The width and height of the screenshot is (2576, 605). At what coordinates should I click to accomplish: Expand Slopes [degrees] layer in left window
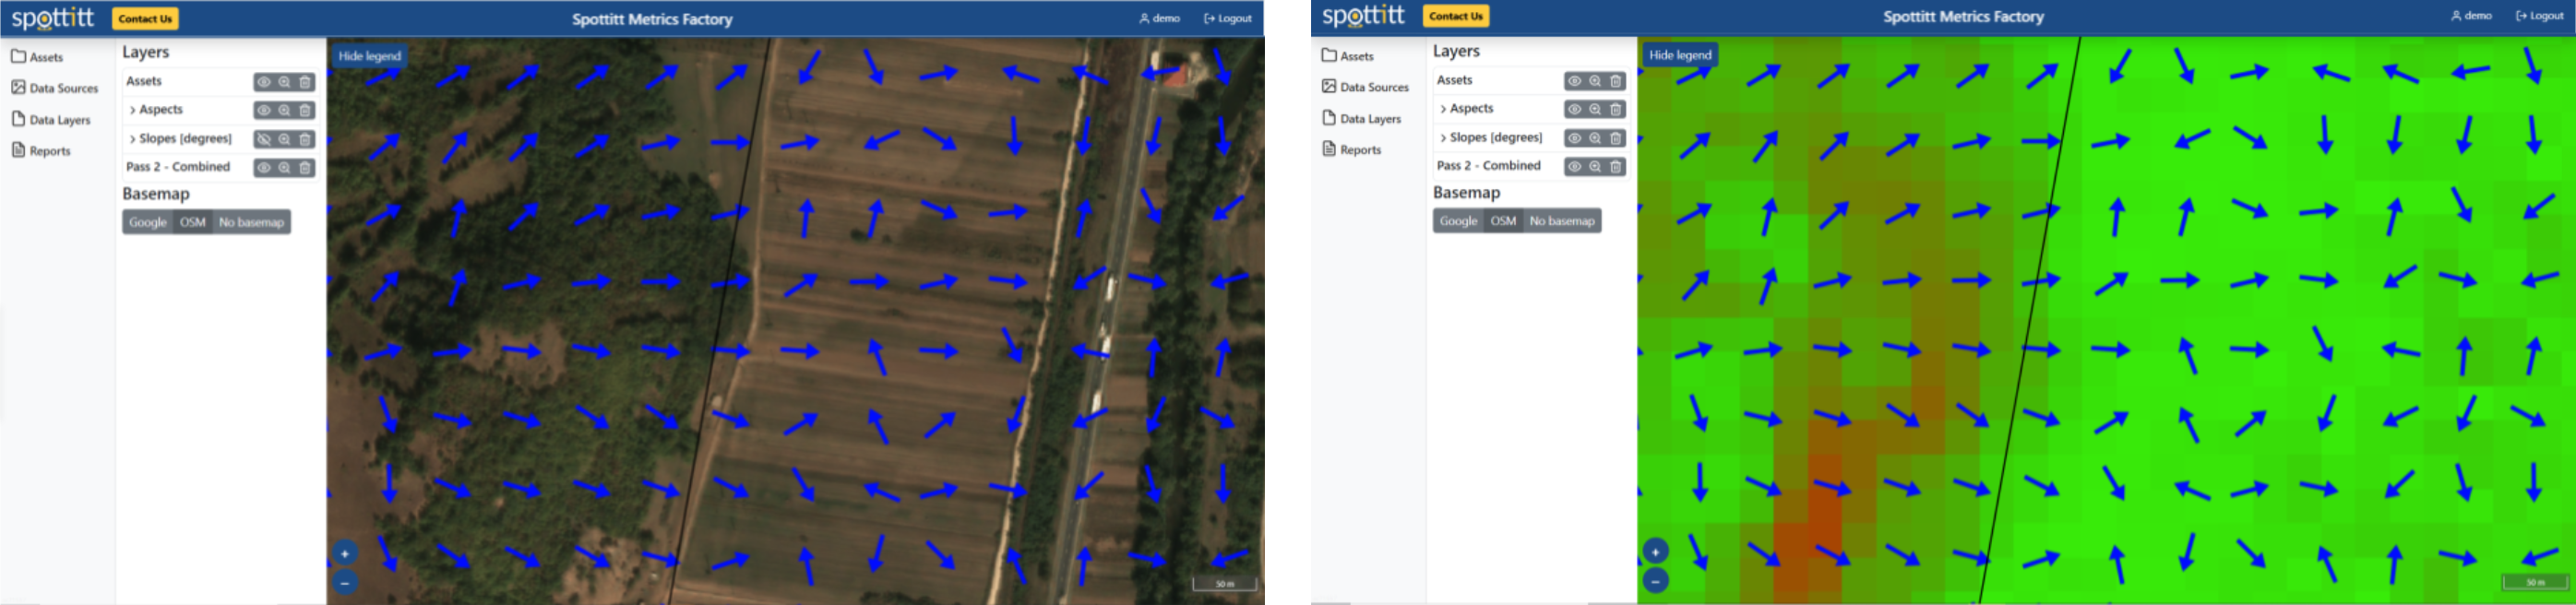tap(133, 139)
